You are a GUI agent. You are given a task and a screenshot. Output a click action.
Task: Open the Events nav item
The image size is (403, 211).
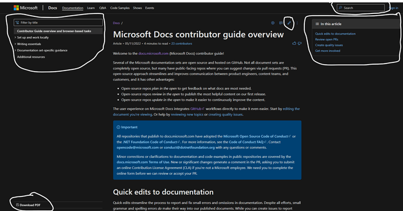point(150,8)
